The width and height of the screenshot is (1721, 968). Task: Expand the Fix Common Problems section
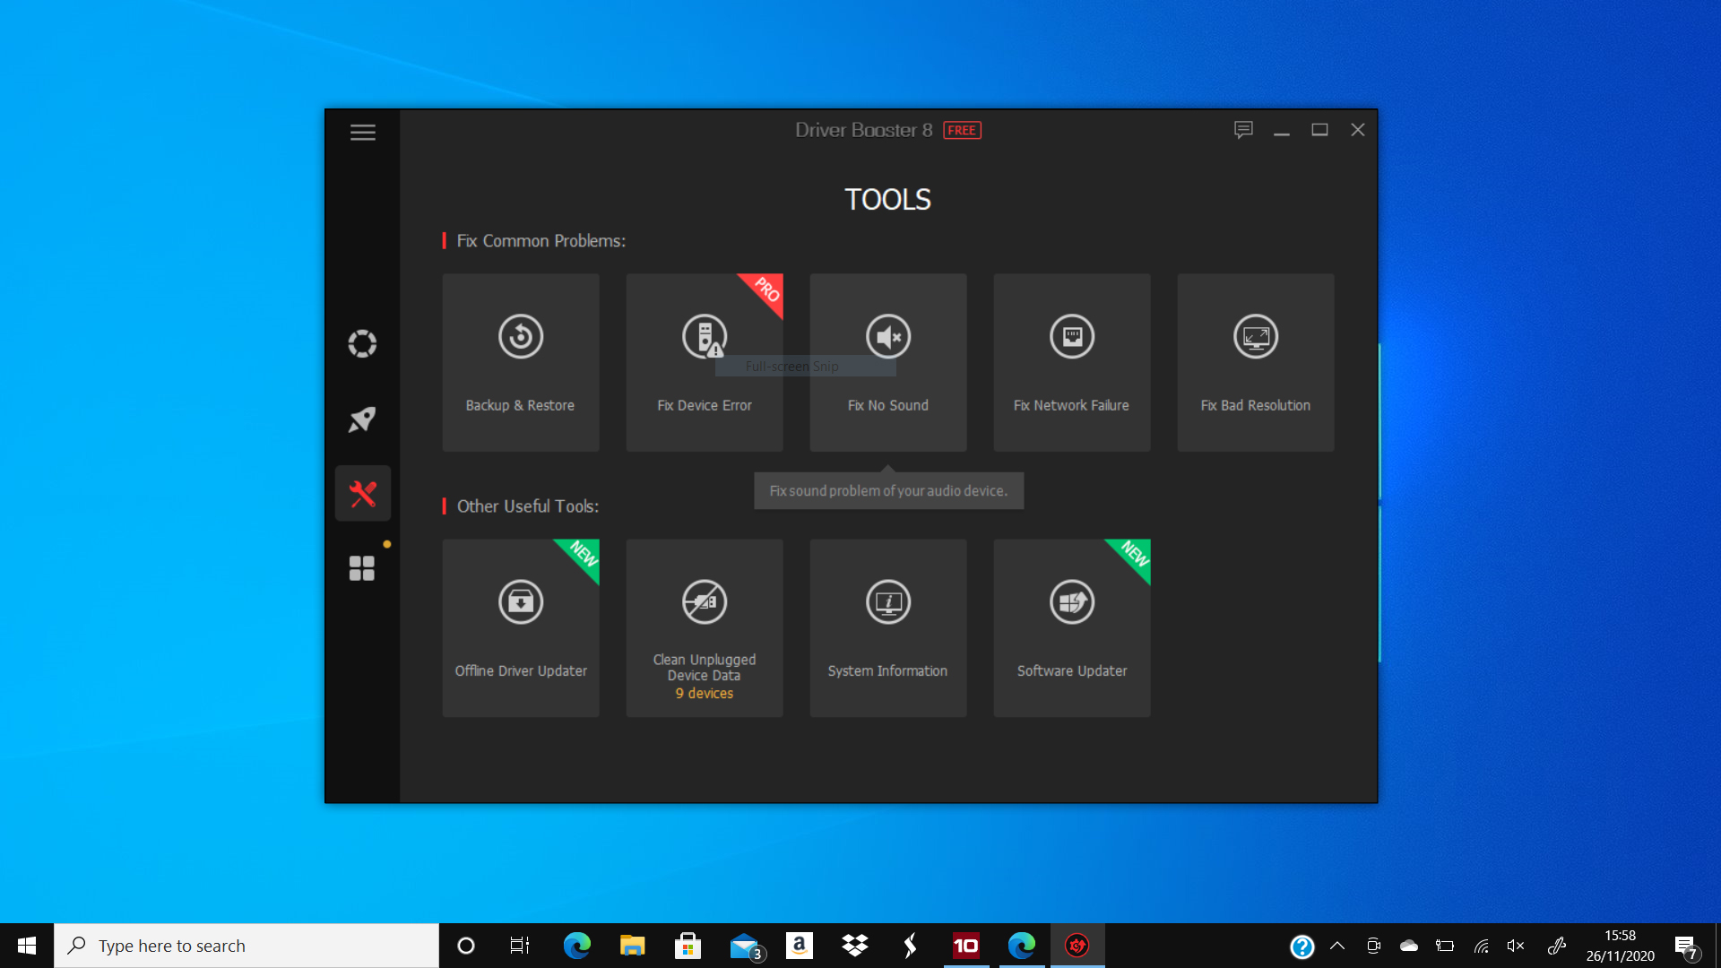tap(541, 241)
